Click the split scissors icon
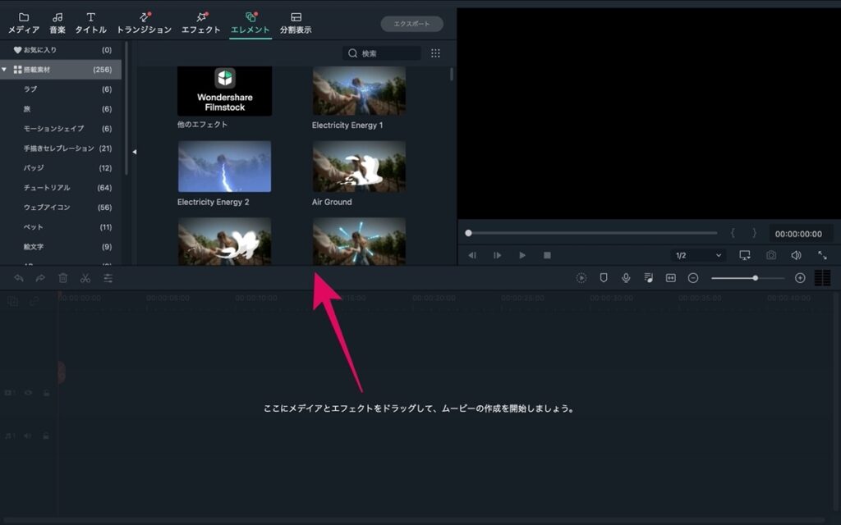841x525 pixels. pyautogui.click(x=85, y=278)
